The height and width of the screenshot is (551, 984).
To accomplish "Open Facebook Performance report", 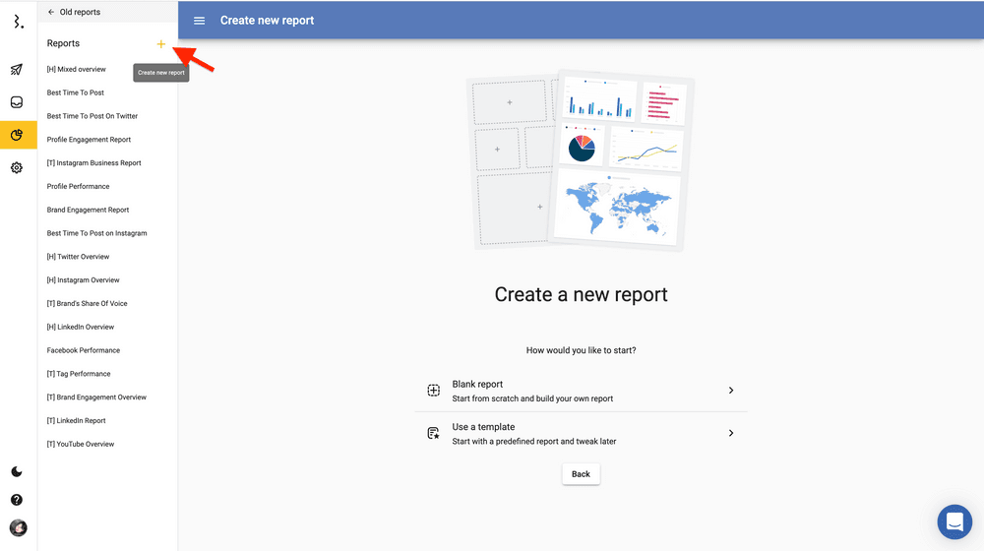I will coord(84,350).
